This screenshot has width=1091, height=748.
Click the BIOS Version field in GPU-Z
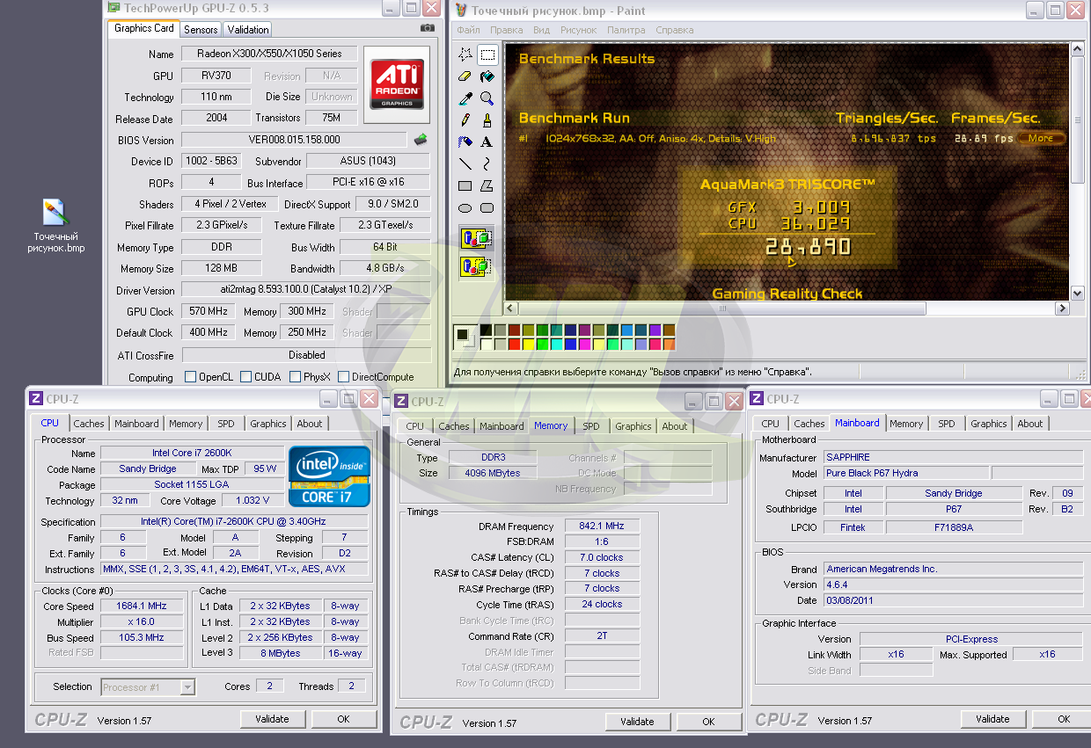(x=294, y=140)
